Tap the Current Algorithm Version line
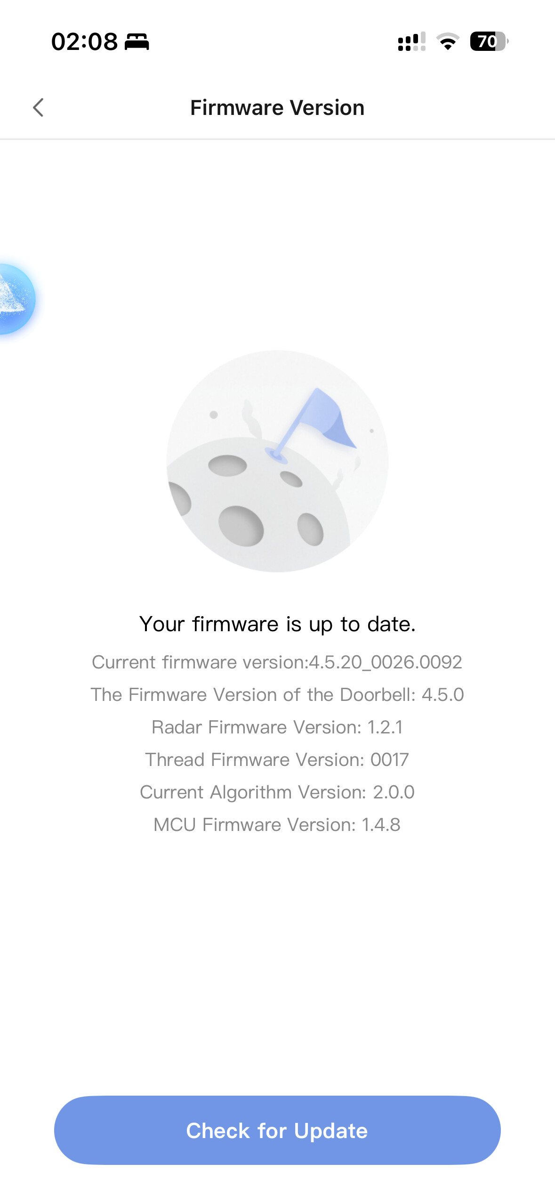This screenshot has width=555, height=1204. pos(277,792)
